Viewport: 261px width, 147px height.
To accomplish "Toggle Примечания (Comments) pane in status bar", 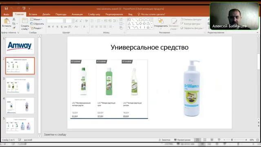I will 182,140.
